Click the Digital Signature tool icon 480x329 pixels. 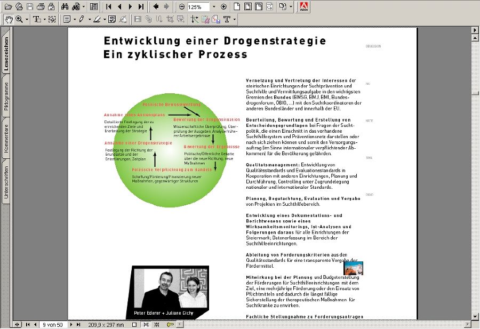pyautogui.click(x=123, y=19)
